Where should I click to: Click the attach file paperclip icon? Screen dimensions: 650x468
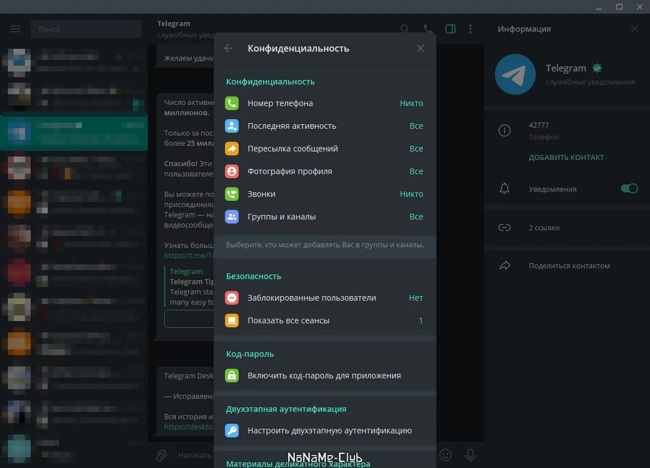tap(161, 455)
